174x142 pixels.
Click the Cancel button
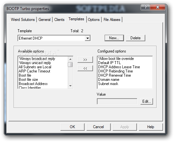point(98,127)
